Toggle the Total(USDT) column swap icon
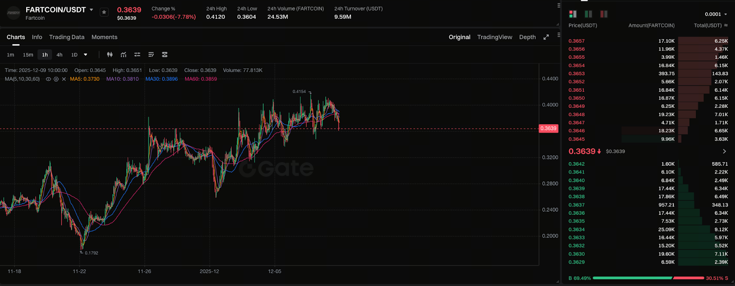Image resolution: width=735 pixels, height=286 pixels. point(726,25)
